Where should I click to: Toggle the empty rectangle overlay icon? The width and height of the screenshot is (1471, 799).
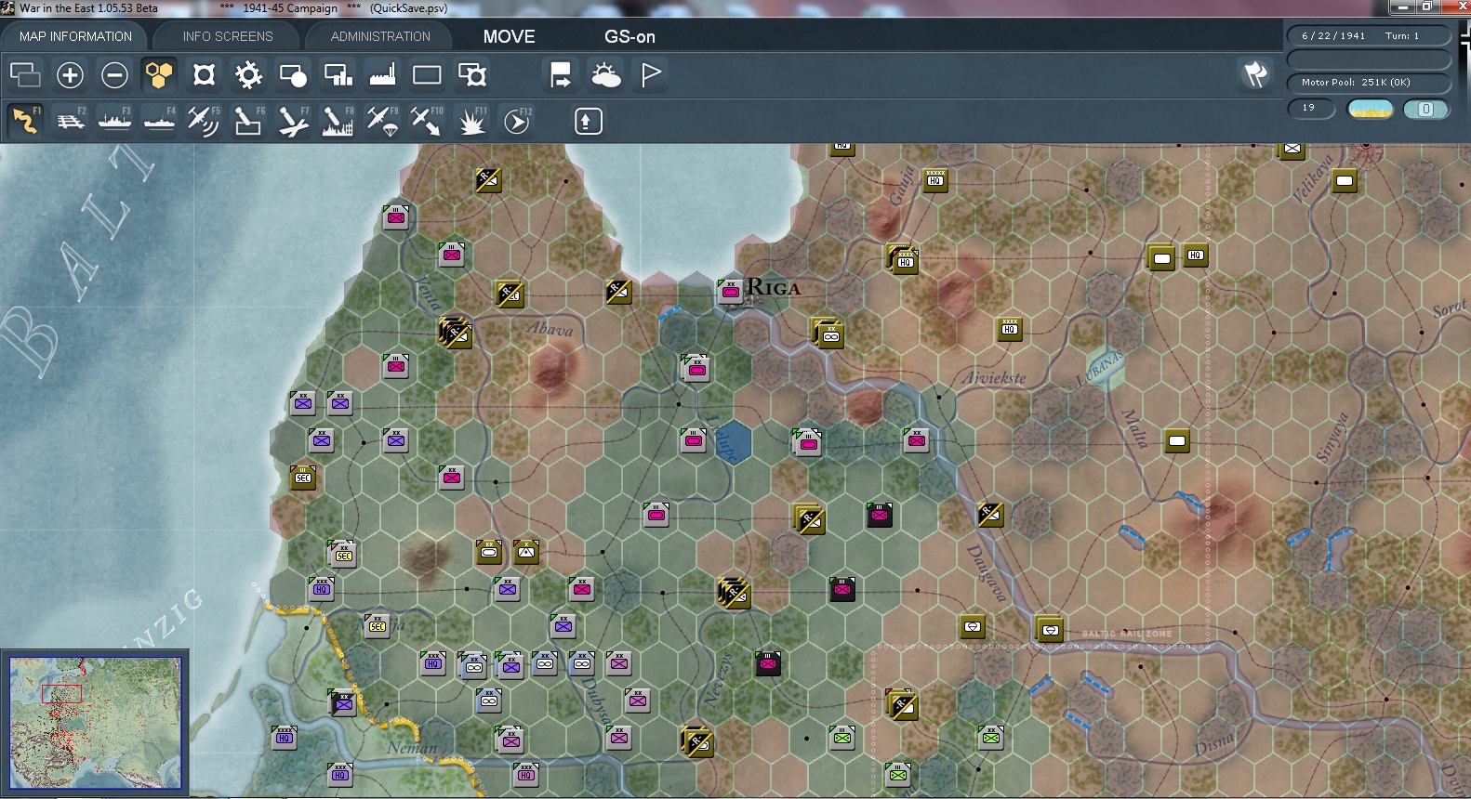(x=427, y=74)
